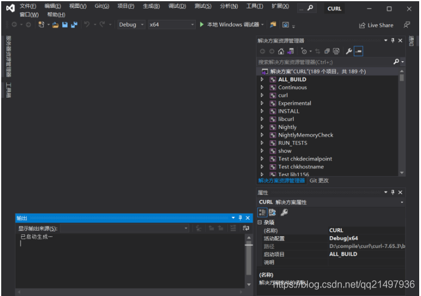
Task: Open the Git menu
Action: tap(101, 6)
